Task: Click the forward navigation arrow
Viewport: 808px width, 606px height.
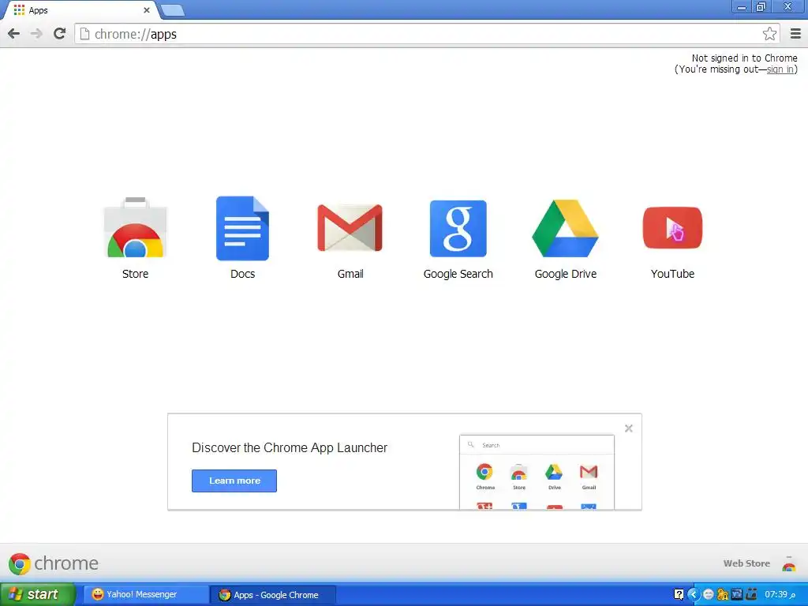Action: click(36, 34)
